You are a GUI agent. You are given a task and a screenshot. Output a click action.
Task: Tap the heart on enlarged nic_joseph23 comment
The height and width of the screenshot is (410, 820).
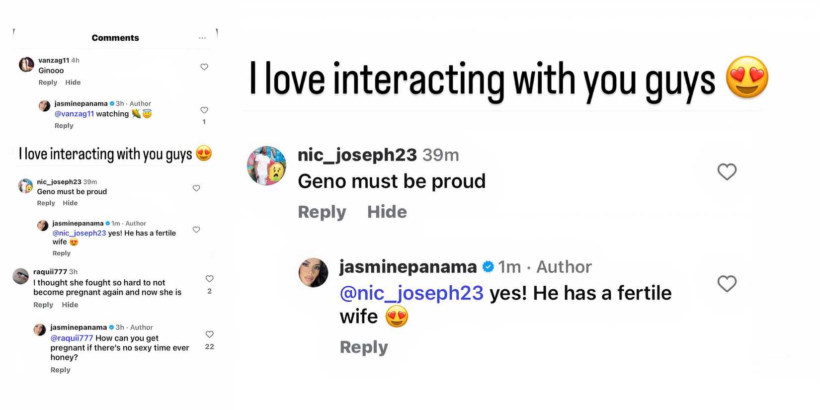point(727,172)
